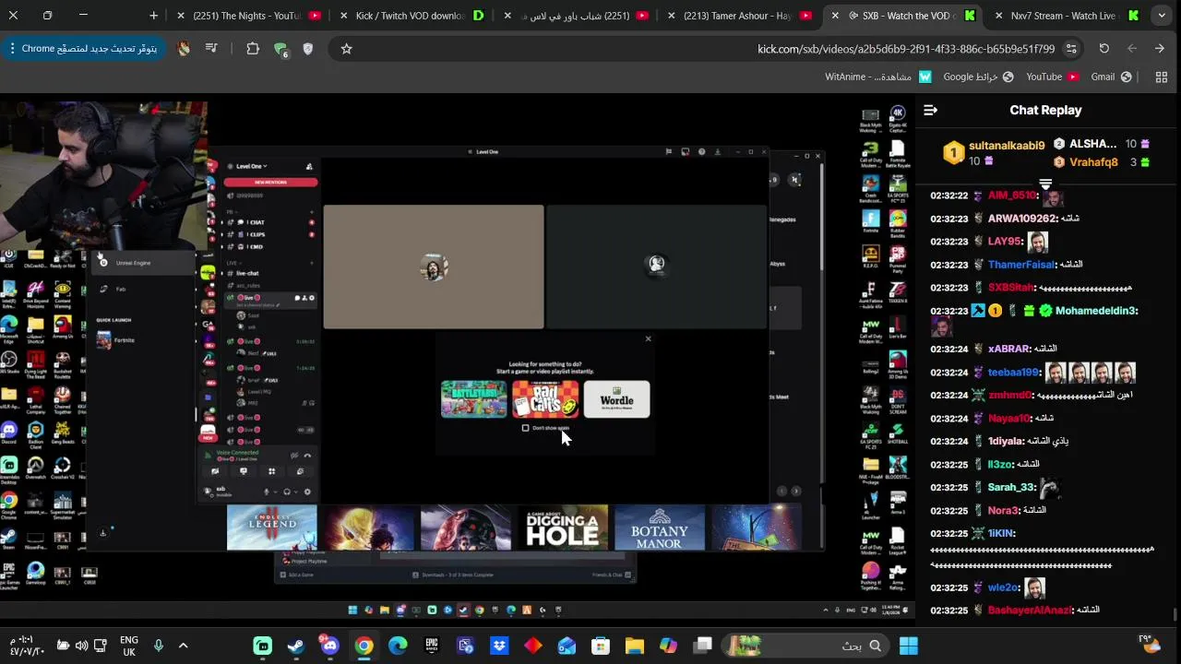Screen dimensions: 1181x664
Task: Tick Don't show again checkbox in Discord popup
Action: click(x=526, y=428)
